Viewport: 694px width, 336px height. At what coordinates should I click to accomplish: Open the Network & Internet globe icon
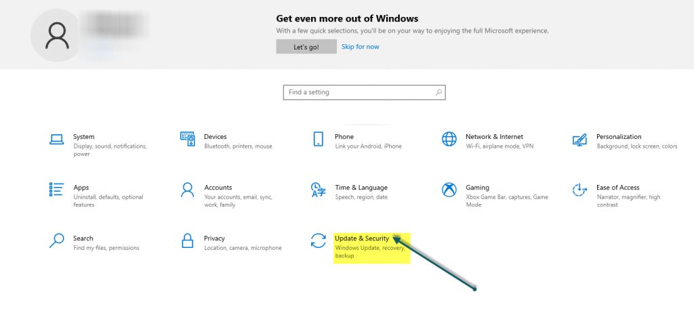pyautogui.click(x=449, y=139)
